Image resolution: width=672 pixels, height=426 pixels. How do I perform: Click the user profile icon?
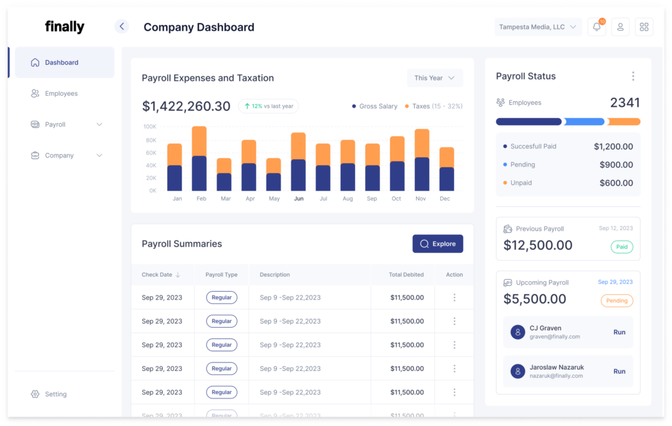[x=620, y=27]
